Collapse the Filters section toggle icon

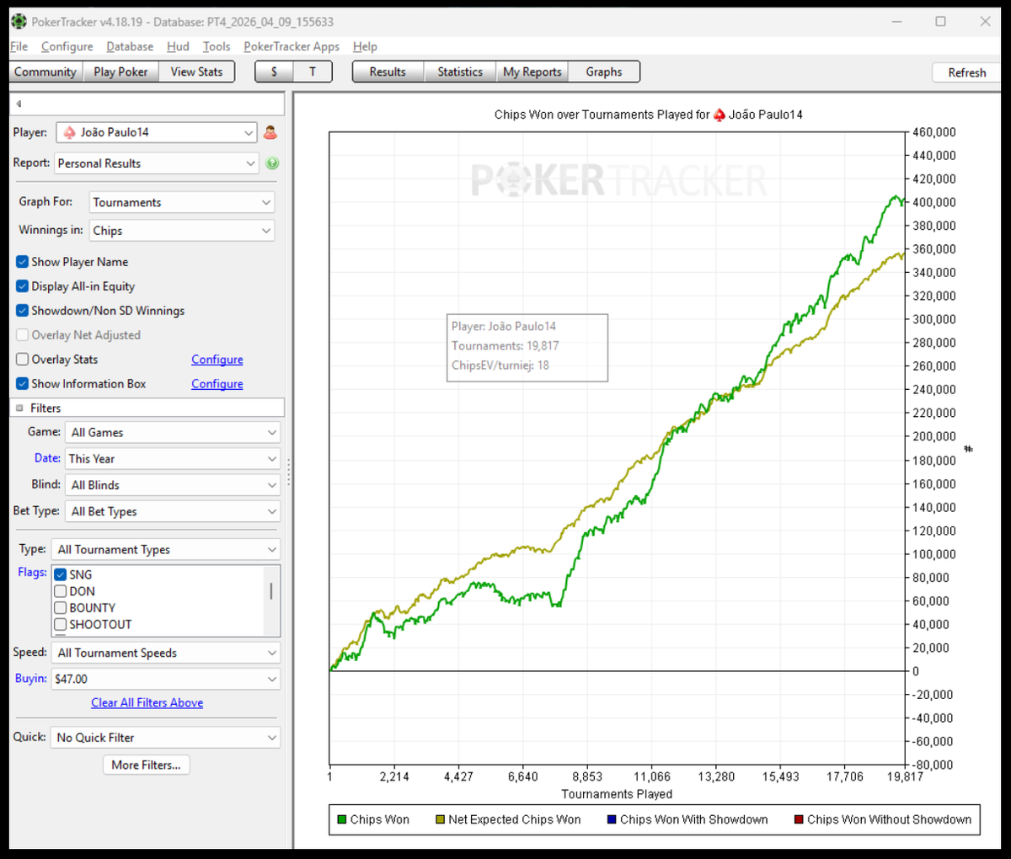click(x=19, y=408)
